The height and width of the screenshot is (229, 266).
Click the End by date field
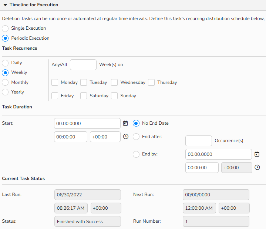219,154
